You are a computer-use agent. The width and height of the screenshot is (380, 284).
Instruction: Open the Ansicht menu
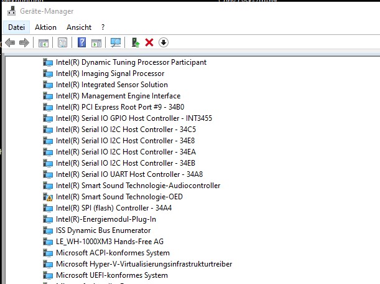point(79,27)
